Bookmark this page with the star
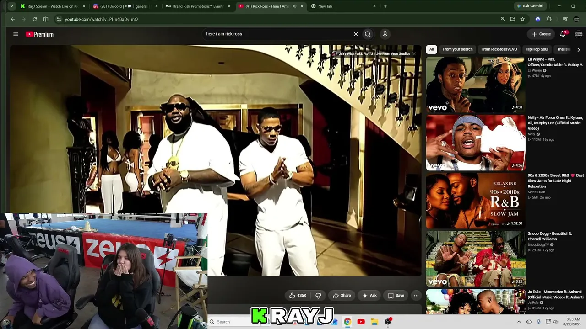 522,19
